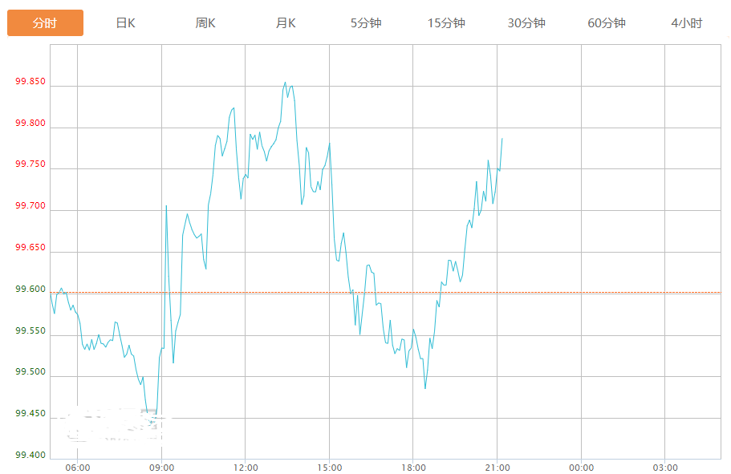Screen dimensions: 731x474
Task: Click the 99.850 price axis label
Action: point(30,81)
